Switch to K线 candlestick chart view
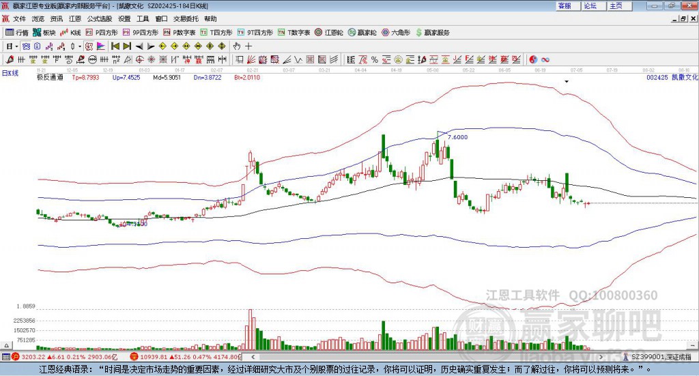The image size is (699, 376). (x=70, y=33)
